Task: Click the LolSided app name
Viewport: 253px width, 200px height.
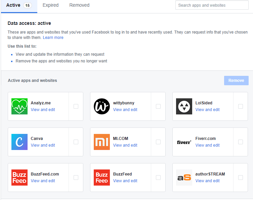Action: pos(204,103)
